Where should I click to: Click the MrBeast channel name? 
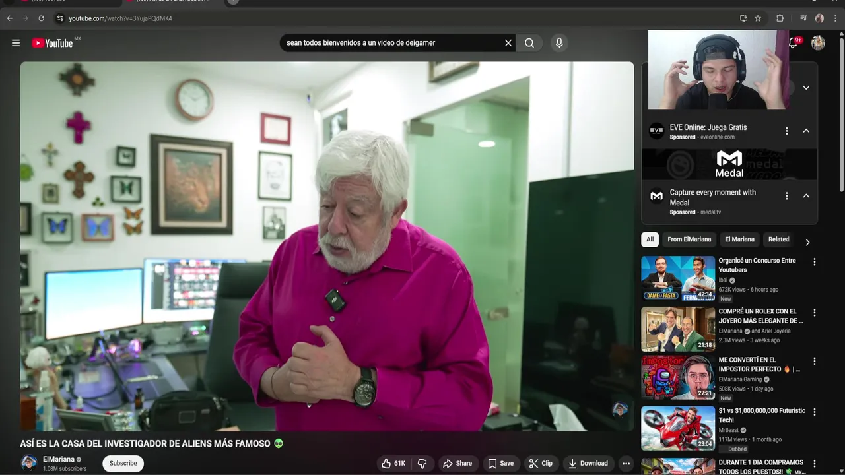tap(729, 431)
